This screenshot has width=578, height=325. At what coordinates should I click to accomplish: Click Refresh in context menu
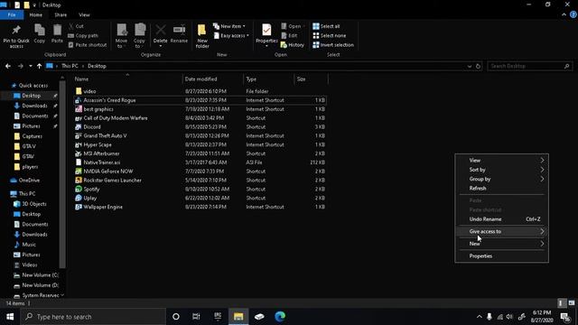(502, 188)
